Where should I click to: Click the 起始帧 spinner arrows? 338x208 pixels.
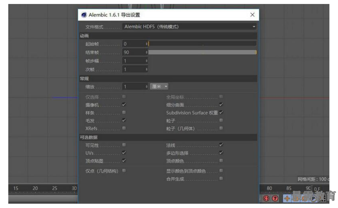146,44
